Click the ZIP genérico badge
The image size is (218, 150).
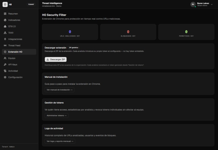74,48
